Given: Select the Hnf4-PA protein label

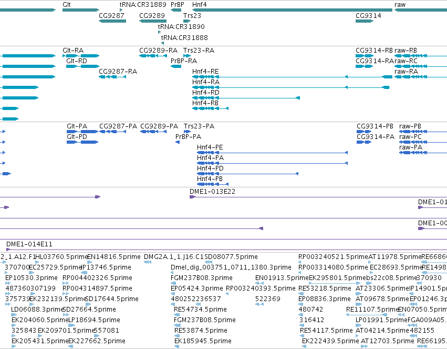Looking at the screenshot, I should (x=211, y=158).
